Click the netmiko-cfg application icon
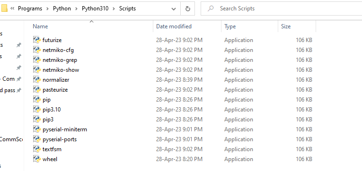 pyautogui.click(x=37, y=50)
